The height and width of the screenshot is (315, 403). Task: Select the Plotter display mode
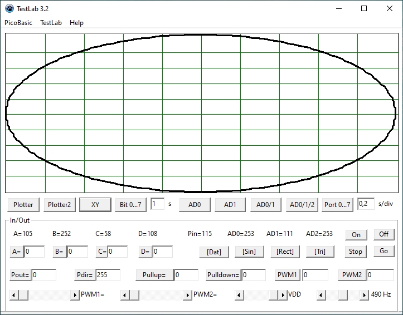coord(23,205)
